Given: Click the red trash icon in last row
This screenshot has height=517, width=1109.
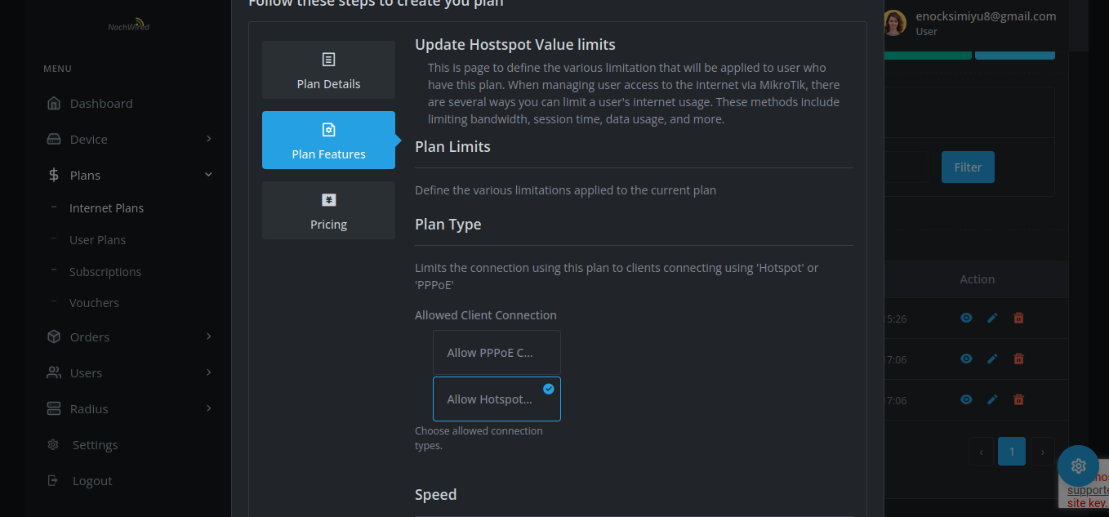Looking at the screenshot, I should tap(1018, 400).
